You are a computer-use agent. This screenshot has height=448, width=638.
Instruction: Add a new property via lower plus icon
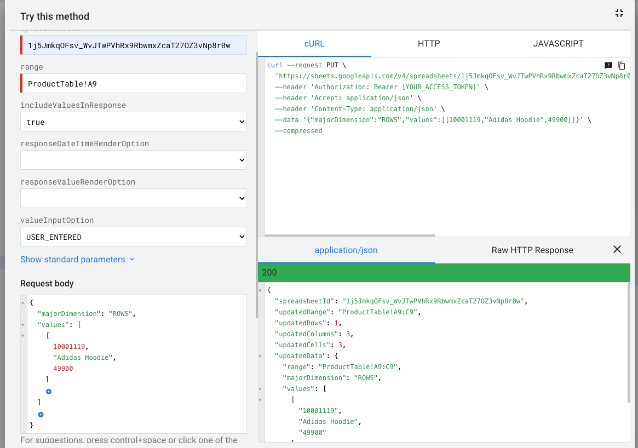(41, 415)
